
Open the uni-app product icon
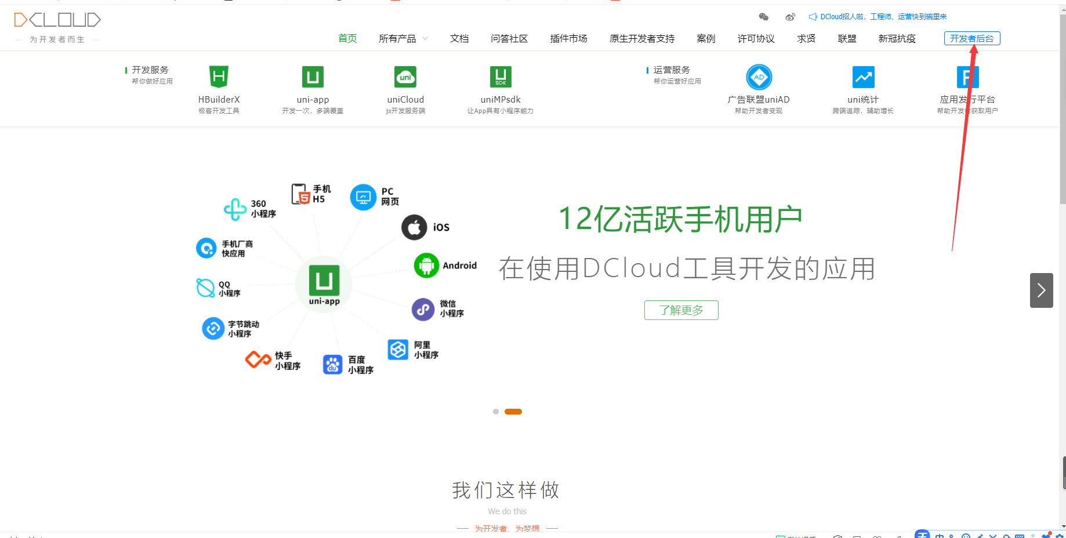point(313,77)
